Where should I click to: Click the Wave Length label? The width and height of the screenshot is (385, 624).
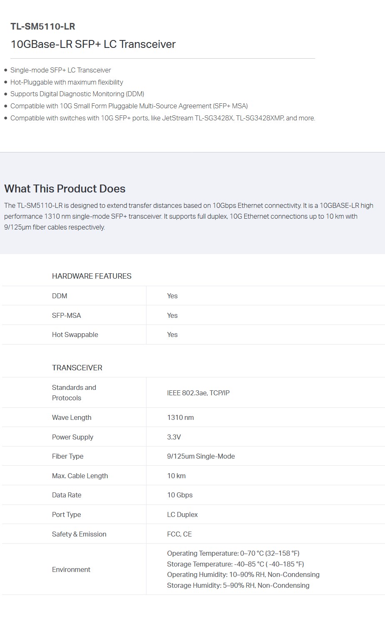[x=72, y=417]
